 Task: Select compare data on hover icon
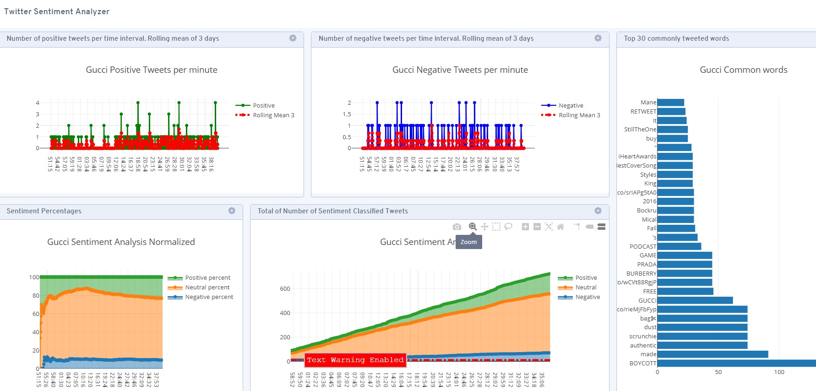pos(601,227)
